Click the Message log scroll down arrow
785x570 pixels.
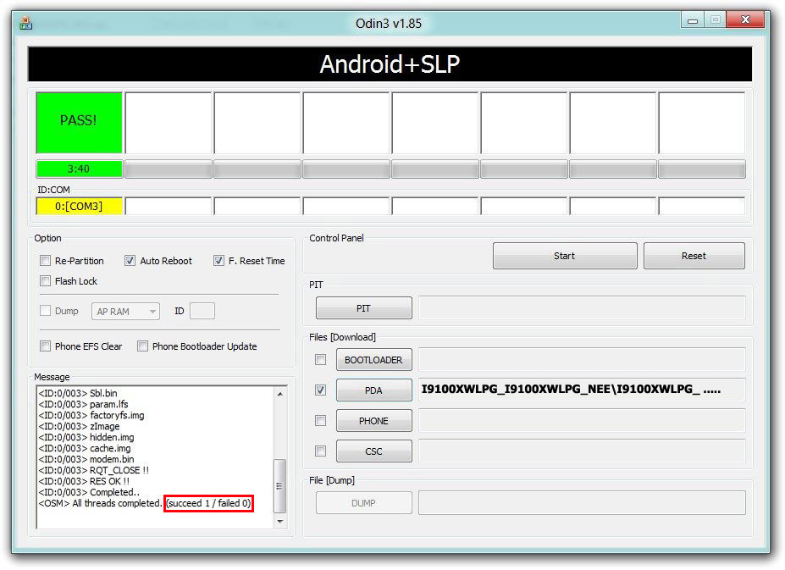coord(280,522)
